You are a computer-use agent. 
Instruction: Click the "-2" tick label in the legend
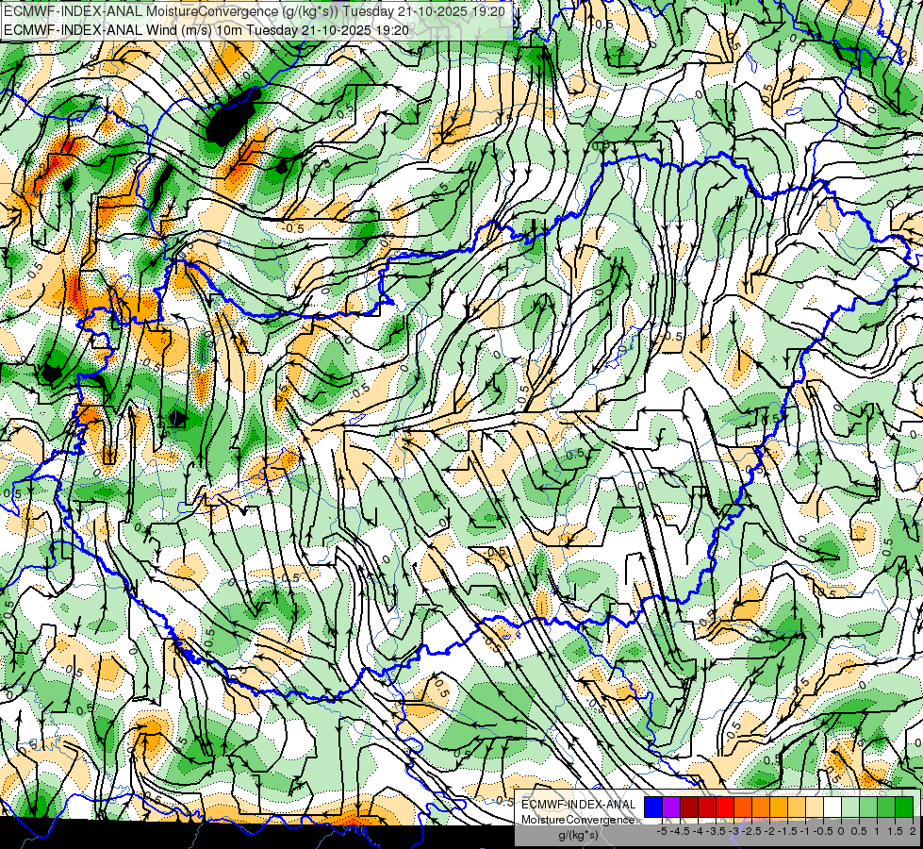point(770,831)
